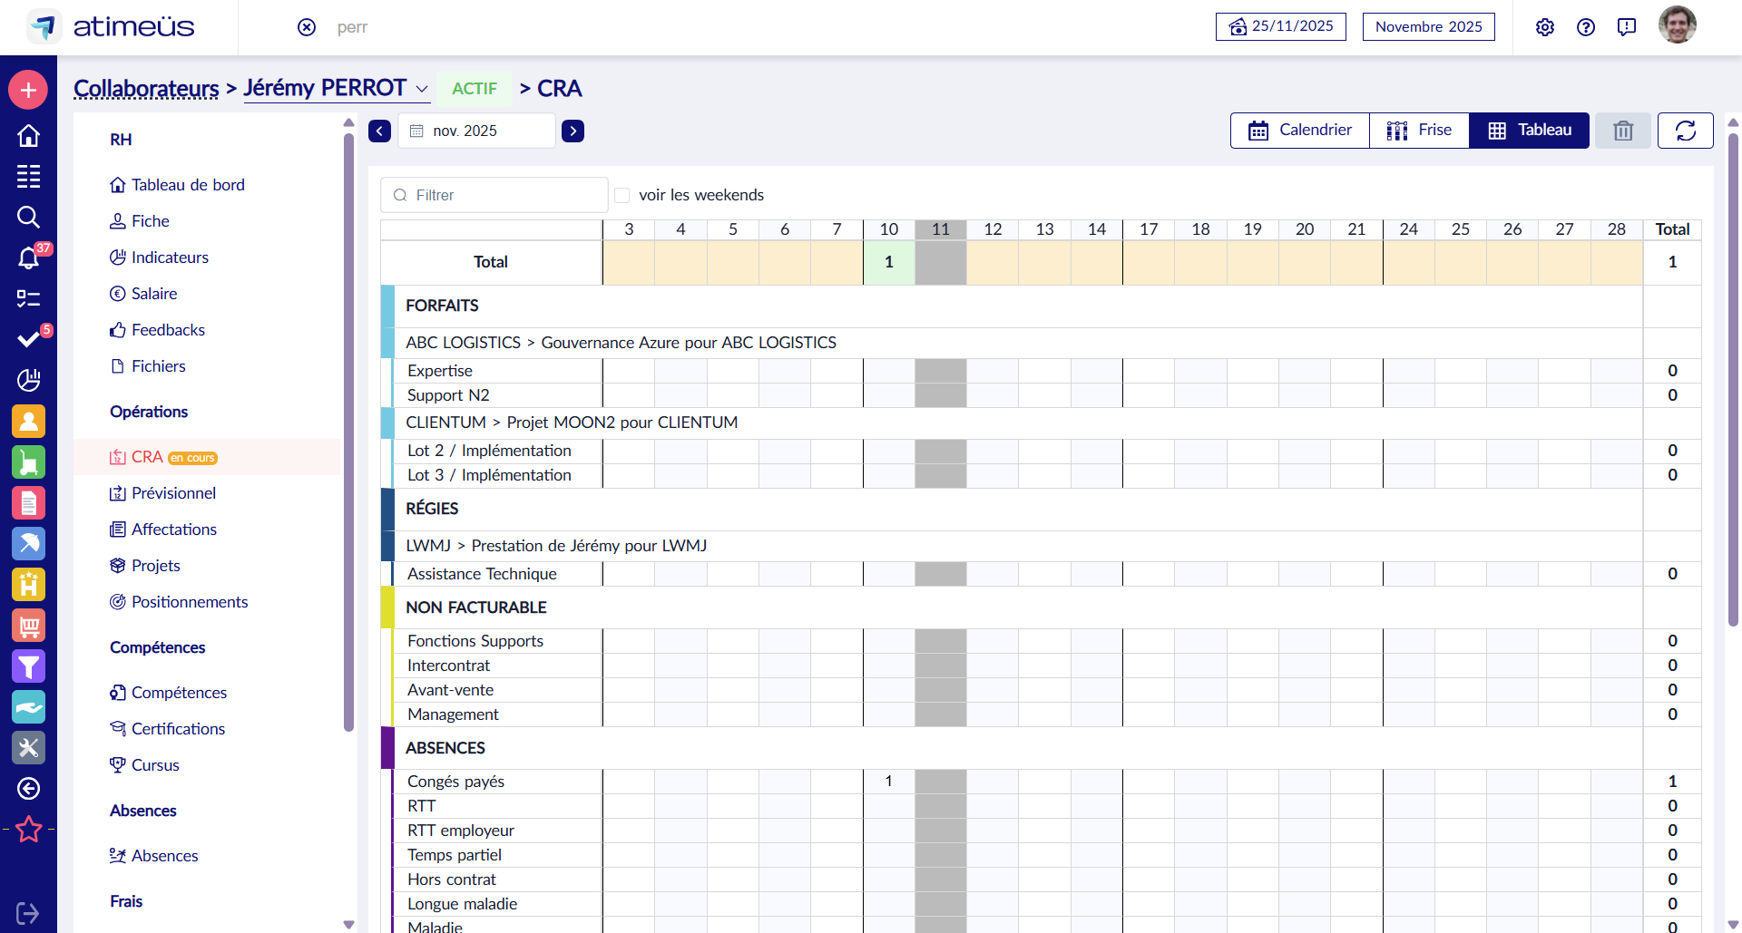Open the blue pin module icon
This screenshot has height=933, width=1742.
point(28,543)
